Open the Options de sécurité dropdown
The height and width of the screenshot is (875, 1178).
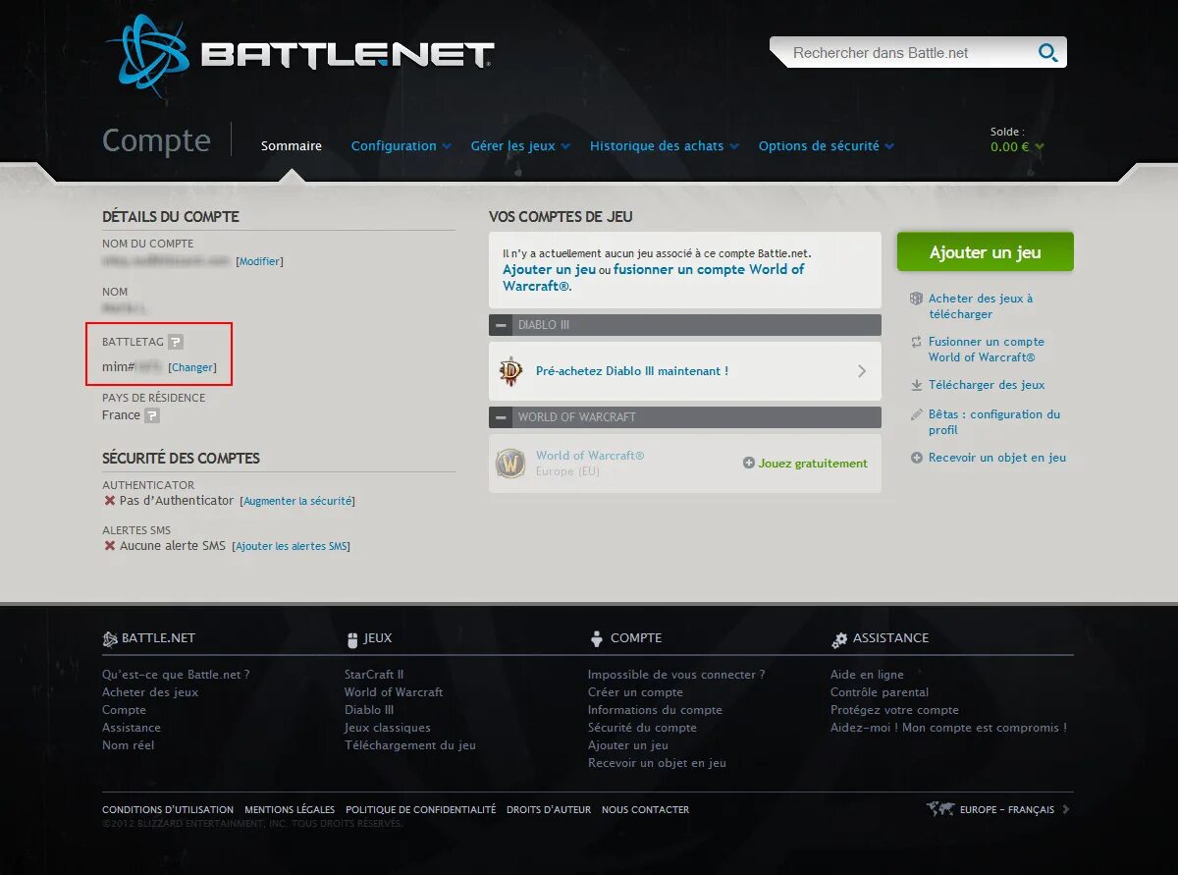pos(827,146)
